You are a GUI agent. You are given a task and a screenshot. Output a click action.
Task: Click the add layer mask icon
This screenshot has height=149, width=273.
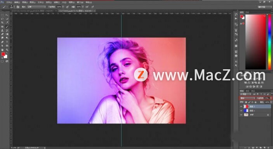(x=253, y=147)
